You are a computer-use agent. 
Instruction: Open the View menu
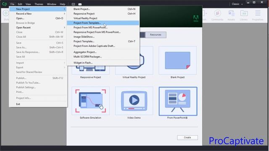tap(28, 4)
